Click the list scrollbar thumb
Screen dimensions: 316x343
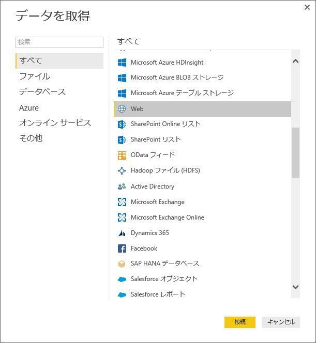[x=295, y=152]
